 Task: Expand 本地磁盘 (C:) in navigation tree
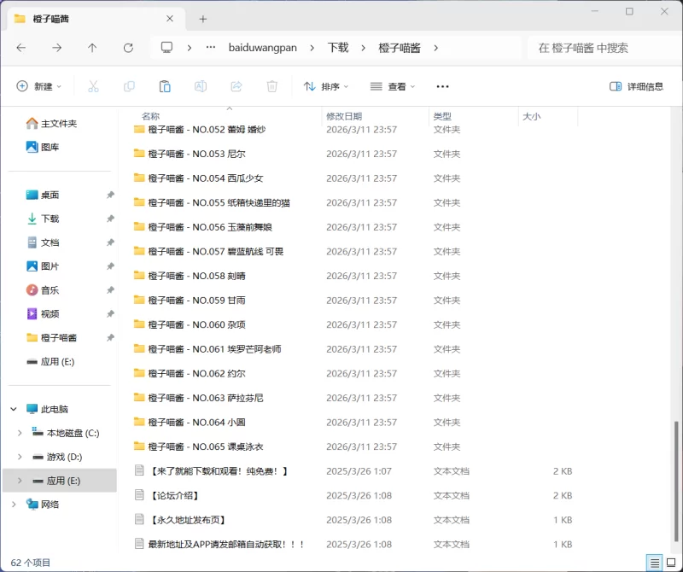click(20, 433)
